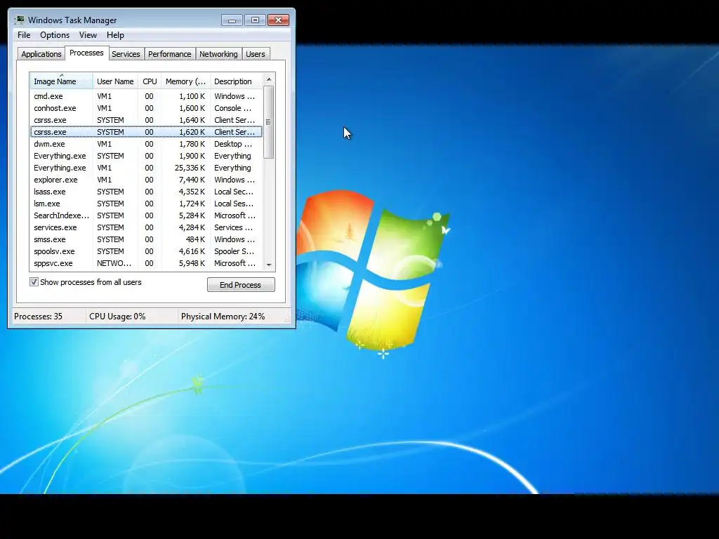Select the lsm.exe process
This screenshot has height=539, width=719.
146,204
